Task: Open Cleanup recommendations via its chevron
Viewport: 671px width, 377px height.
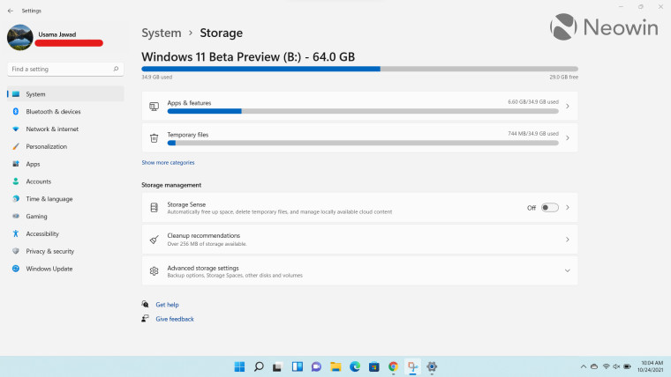Action: (568, 240)
